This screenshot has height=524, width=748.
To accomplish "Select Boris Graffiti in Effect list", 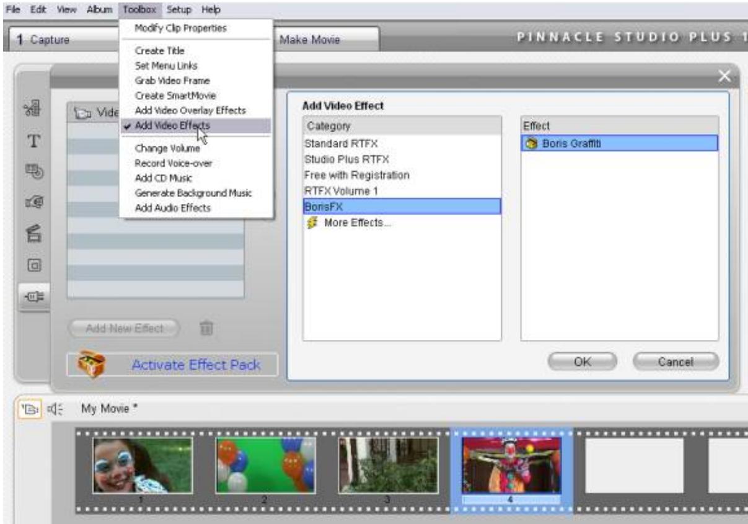I will [x=619, y=143].
